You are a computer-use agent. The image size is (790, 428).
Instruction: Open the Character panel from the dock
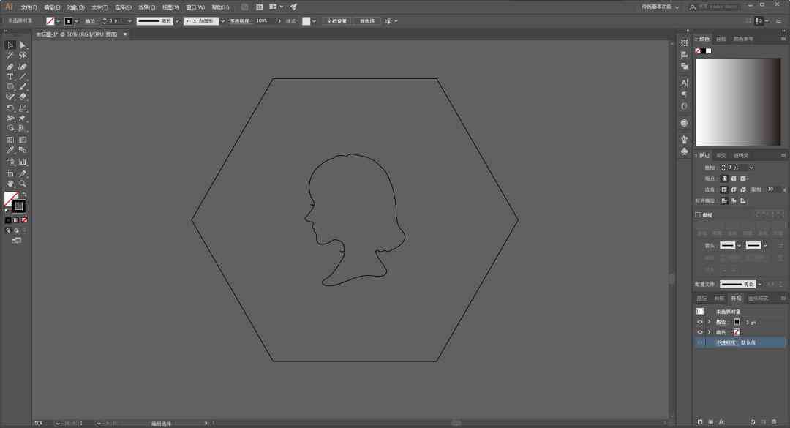click(684, 83)
